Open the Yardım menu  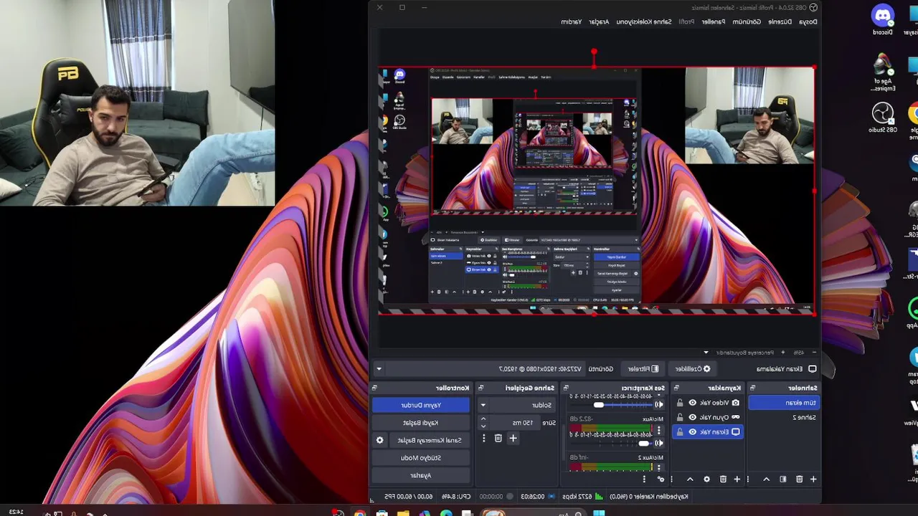point(571,21)
